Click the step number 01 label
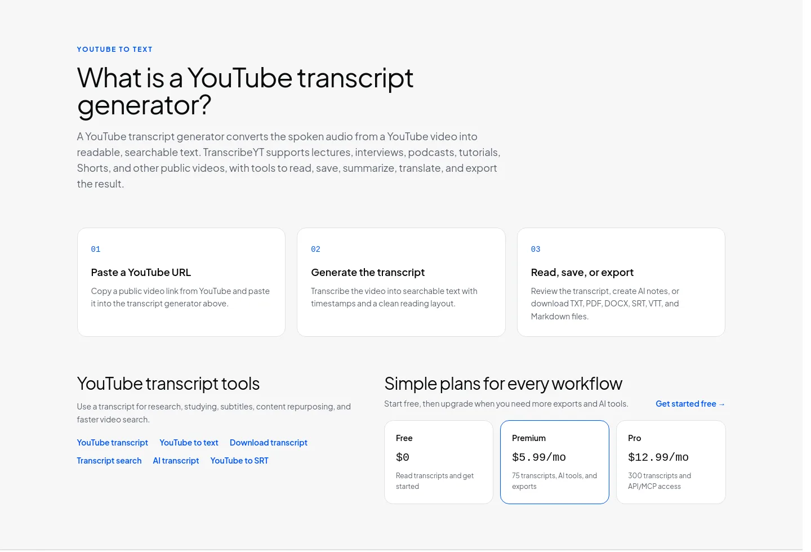 pos(96,249)
